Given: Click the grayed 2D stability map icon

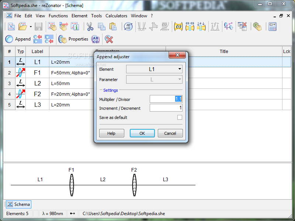Looking at the screenshot, I should pyautogui.click(x=153, y=27).
